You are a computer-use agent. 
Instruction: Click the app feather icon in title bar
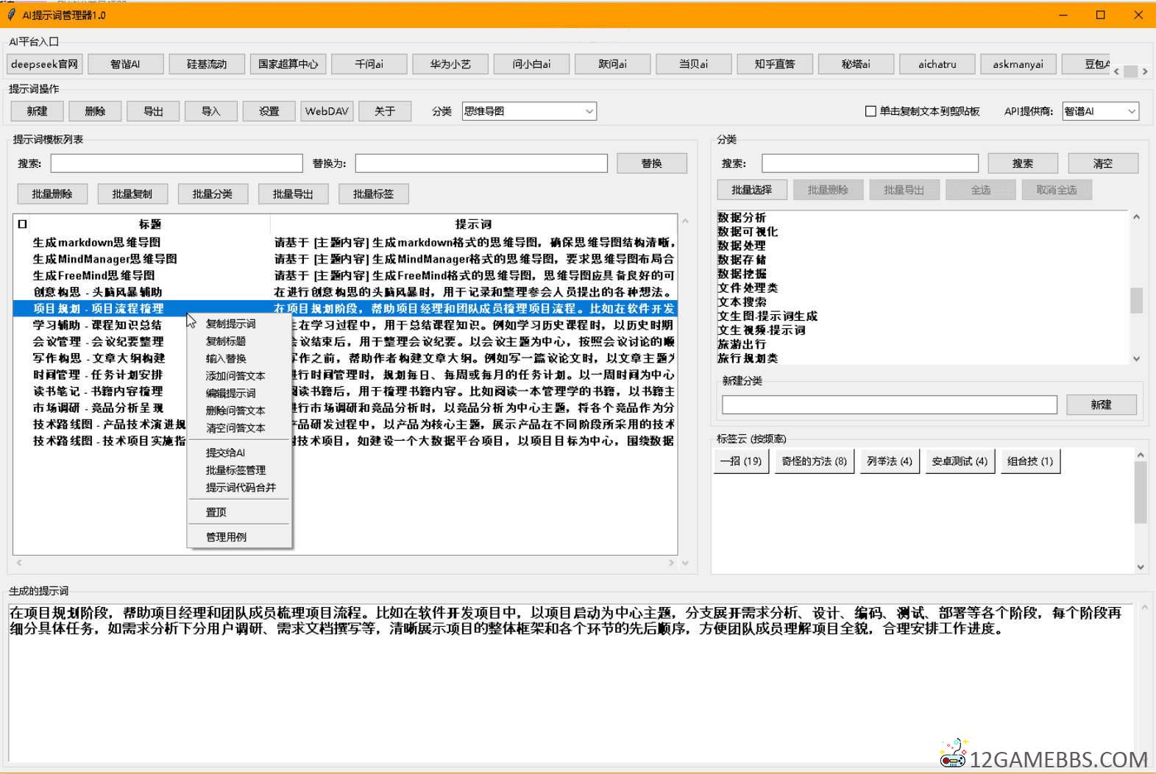pos(11,15)
